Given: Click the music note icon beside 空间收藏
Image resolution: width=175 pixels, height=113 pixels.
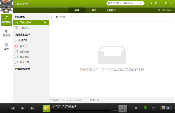Looking at the screenshot, I should (17, 52).
